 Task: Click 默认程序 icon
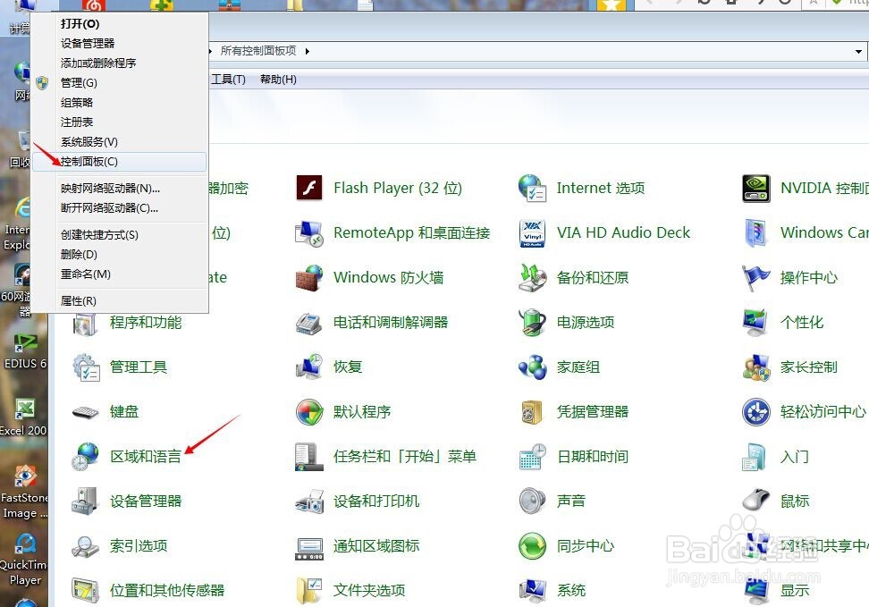tap(308, 412)
